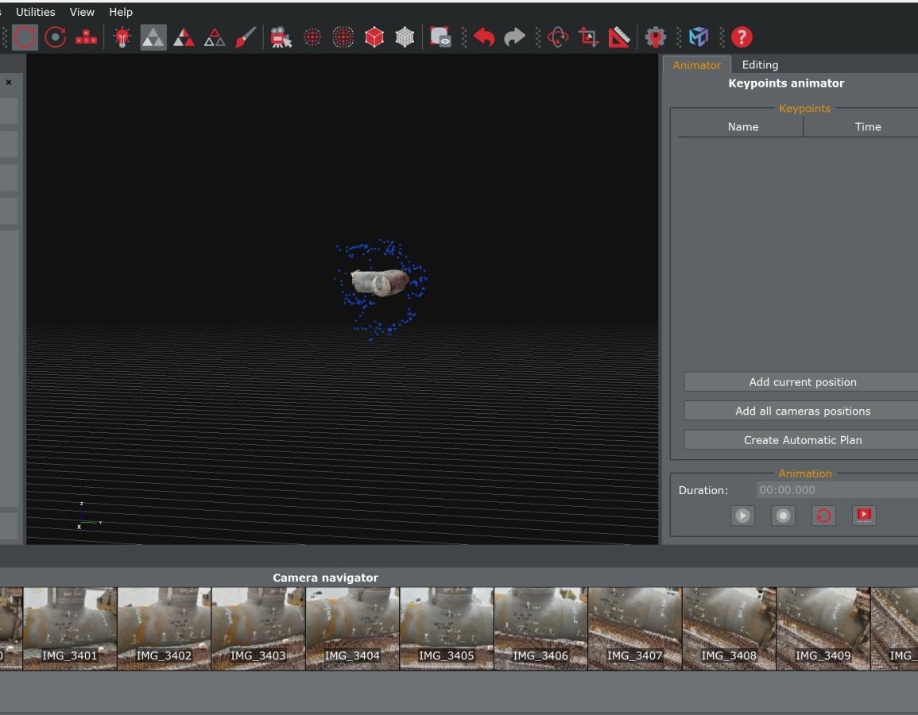Show the sparse point cloud icon
This screenshot has width=918, height=715.
pyautogui.click(x=312, y=37)
